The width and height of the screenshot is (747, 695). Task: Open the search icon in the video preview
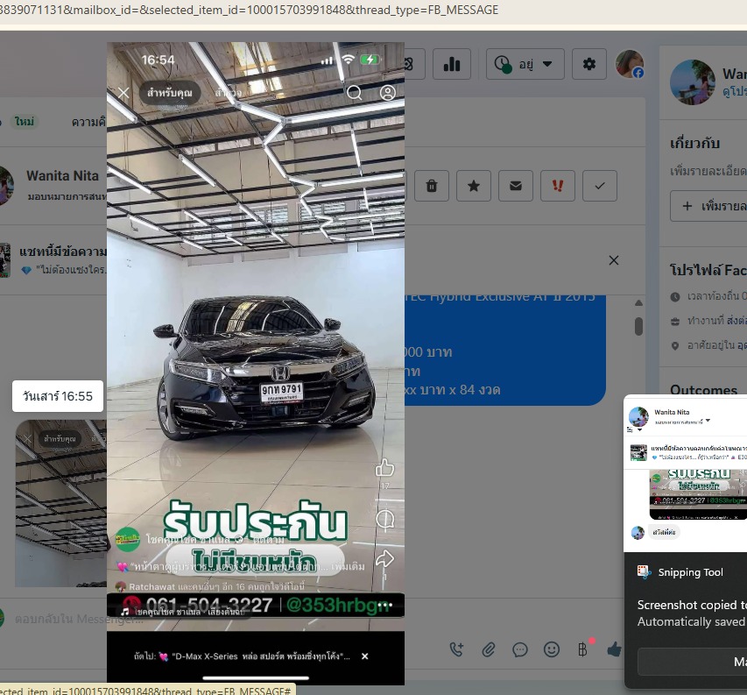[x=354, y=93]
